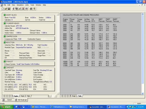The height and width of the screenshot is (109, 146).
Task: Create a new engine file
Action: 2,9
